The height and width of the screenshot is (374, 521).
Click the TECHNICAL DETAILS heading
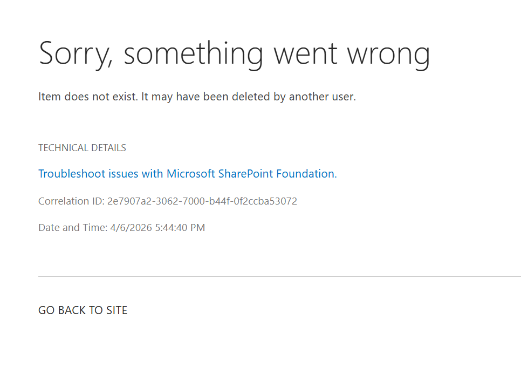click(x=82, y=147)
